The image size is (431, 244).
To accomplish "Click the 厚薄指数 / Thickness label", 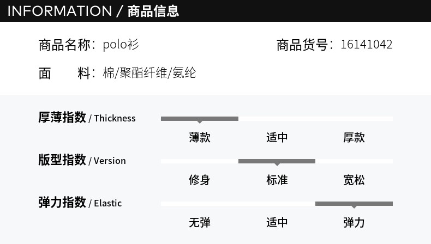I will click(87, 118).
